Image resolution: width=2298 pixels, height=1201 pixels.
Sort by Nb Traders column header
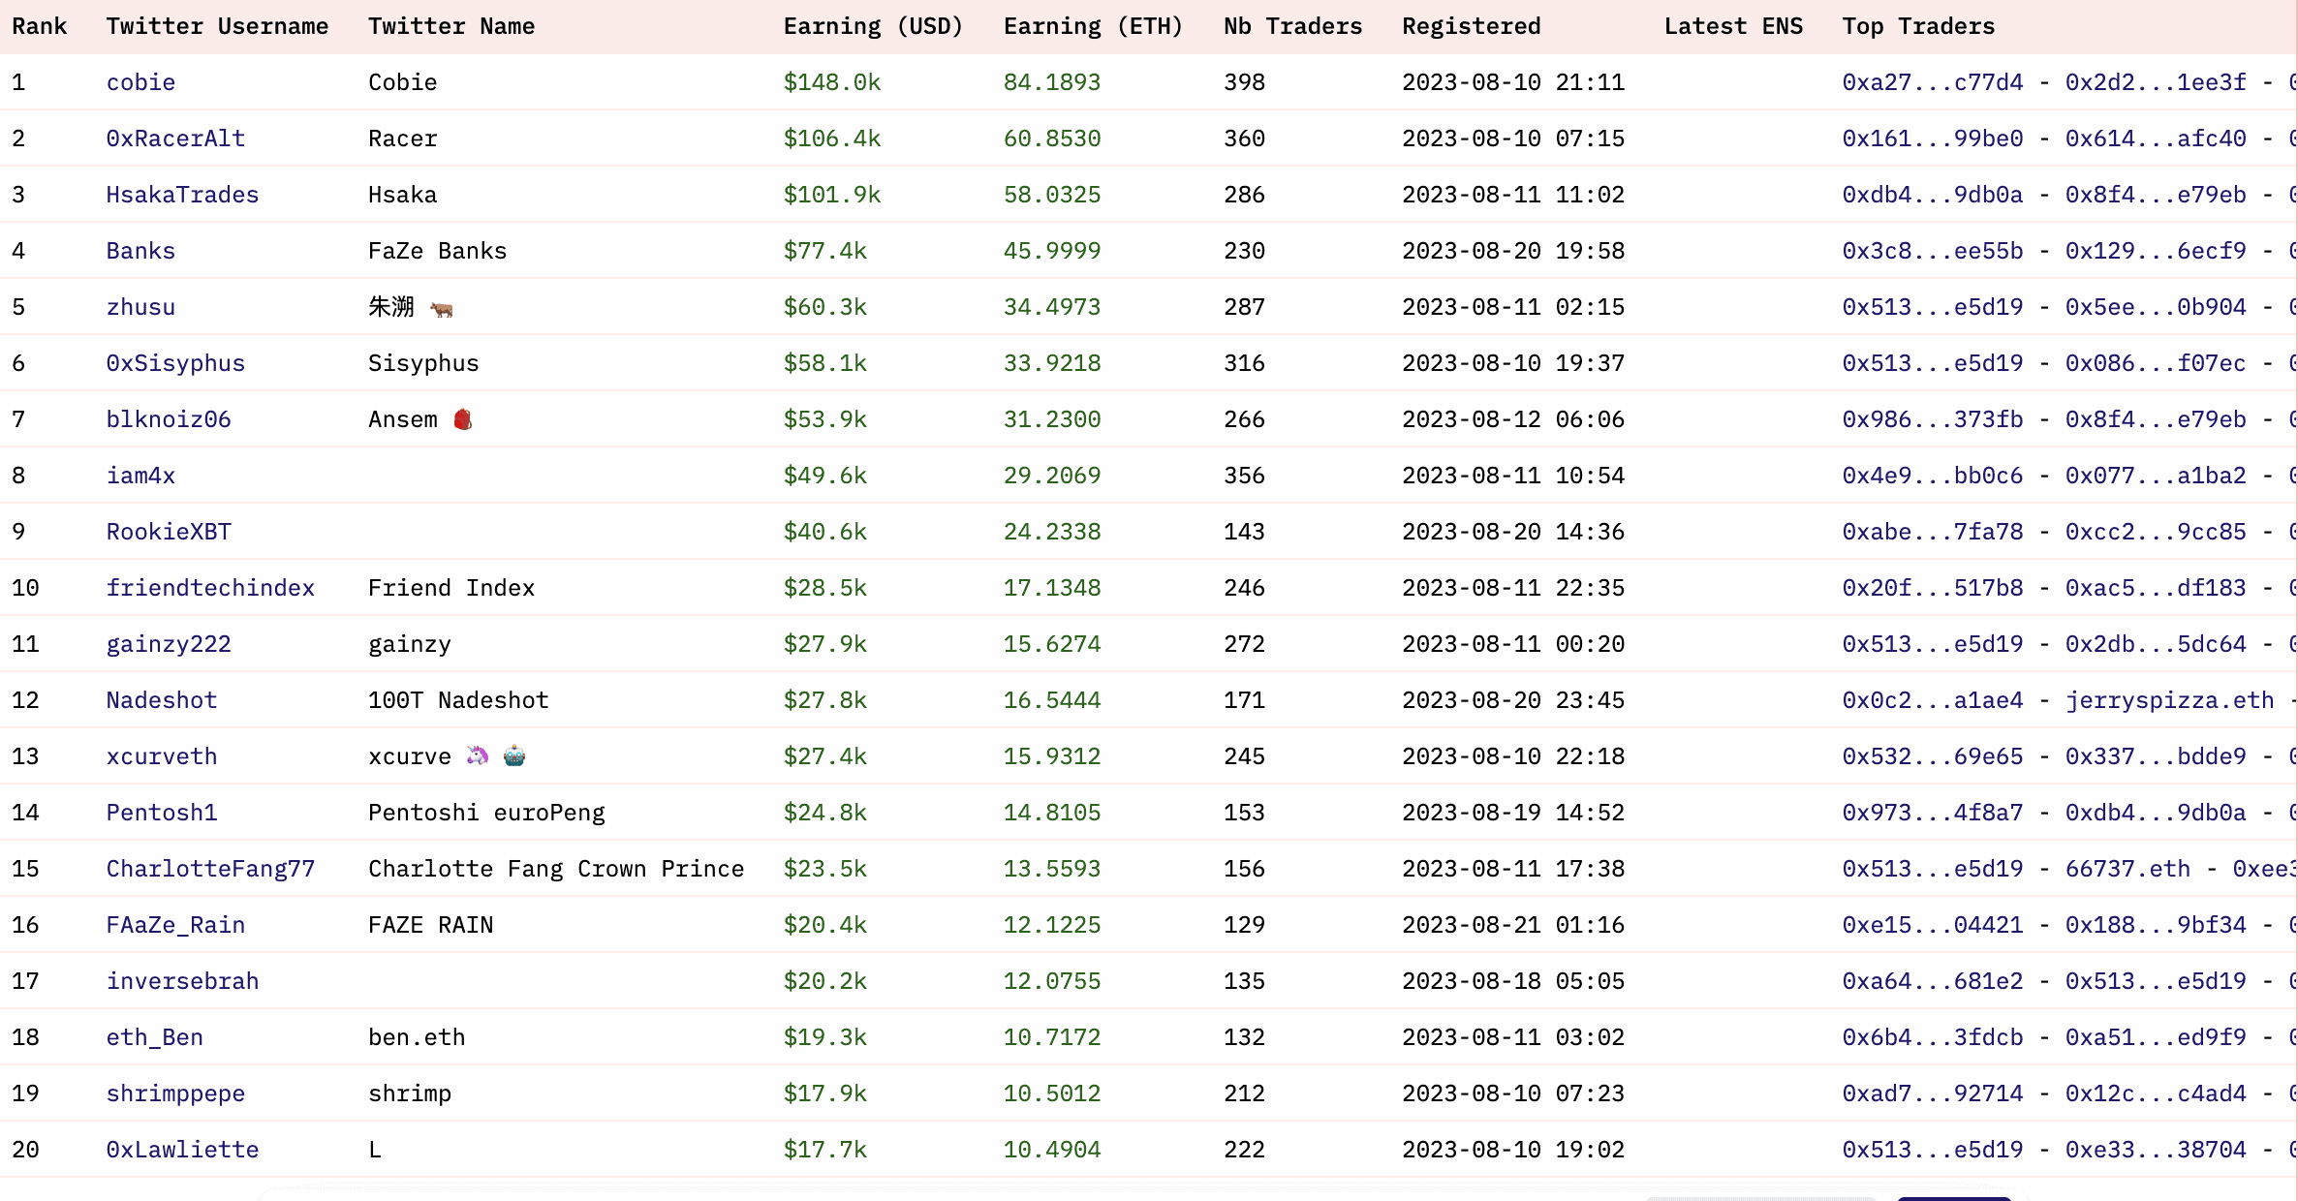1292,26
